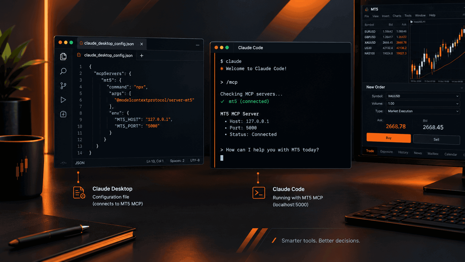
Task: Click Ln 13, Col 1 in status bar
Action: pos(155,161)
